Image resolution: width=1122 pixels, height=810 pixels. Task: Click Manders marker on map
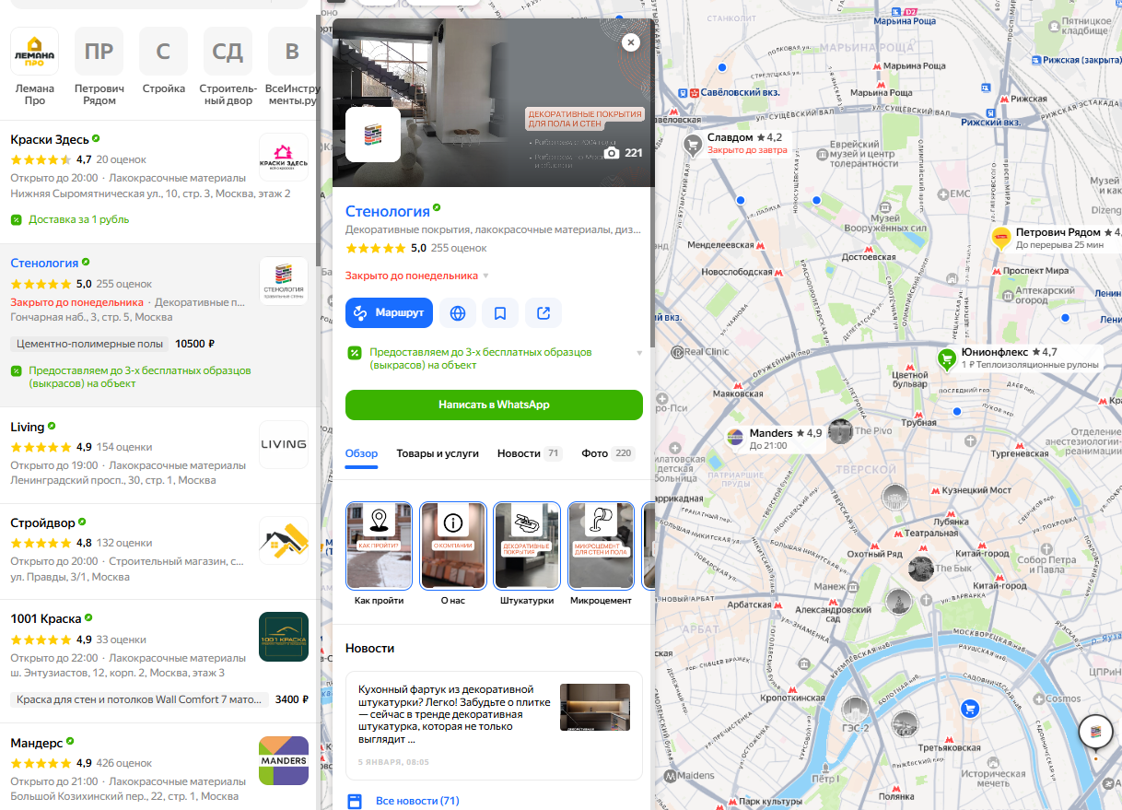click(735, 438)
